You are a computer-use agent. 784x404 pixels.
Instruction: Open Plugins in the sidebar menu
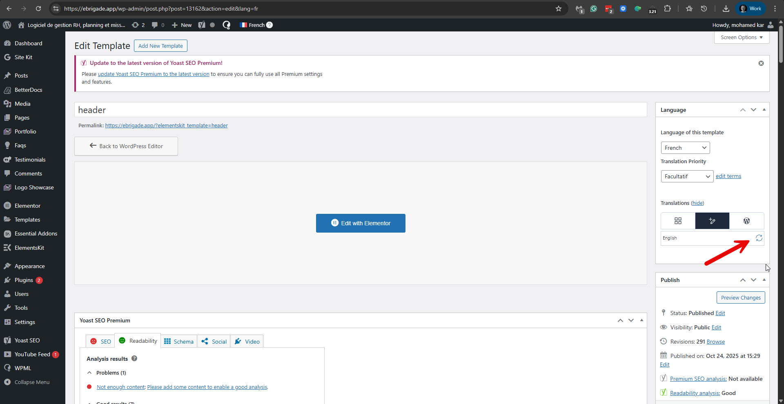[x=24, y=280]
